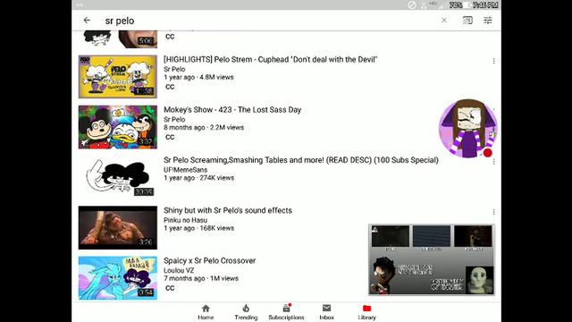Image resolution: width=572 pixels, height=322 pixels.
Task: Open the Shiny sound effects thumbnail
Action: click(x=118, y=227)
